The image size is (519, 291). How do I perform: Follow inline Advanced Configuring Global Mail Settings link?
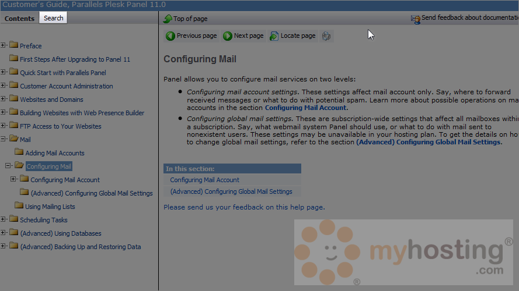pos(429,142)
